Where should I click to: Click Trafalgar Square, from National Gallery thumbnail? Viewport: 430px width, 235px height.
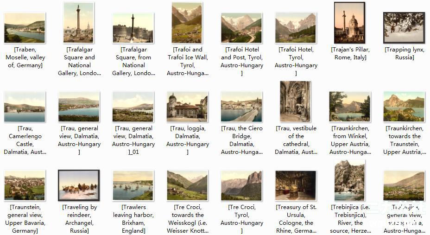point(133,28)
